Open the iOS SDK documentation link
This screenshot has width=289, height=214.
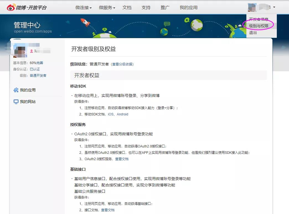(110, 114)
